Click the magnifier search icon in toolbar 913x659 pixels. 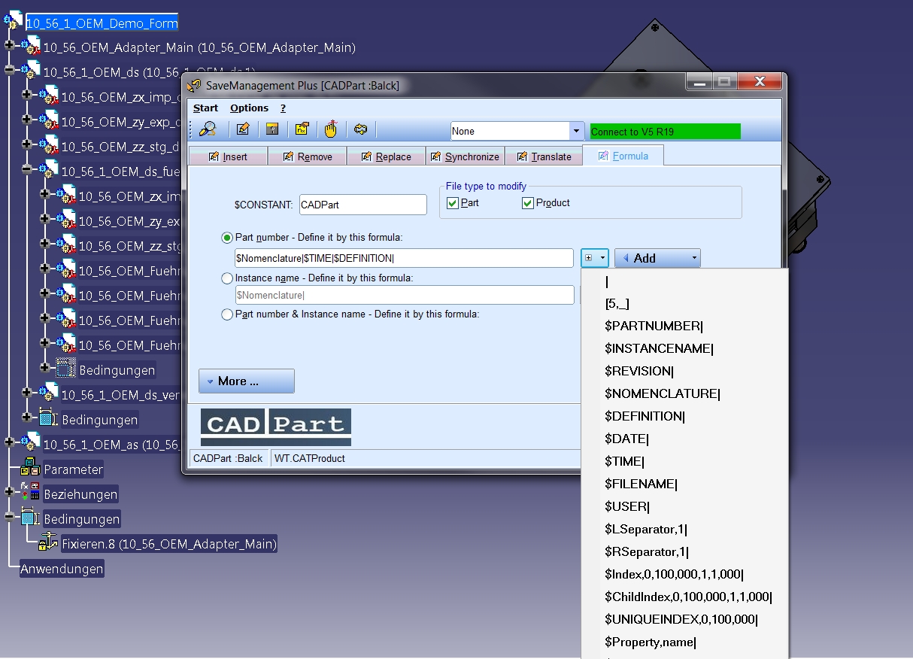coord(208,129)
